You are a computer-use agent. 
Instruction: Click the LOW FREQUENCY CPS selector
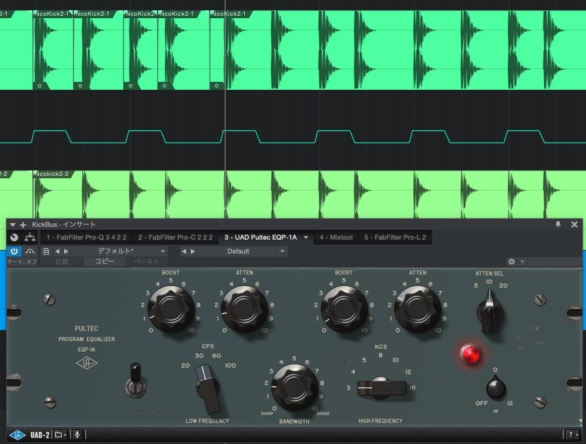tap(208, 388)
